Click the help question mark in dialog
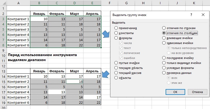This screenshot has height=109, width=210. click(191, 15)
